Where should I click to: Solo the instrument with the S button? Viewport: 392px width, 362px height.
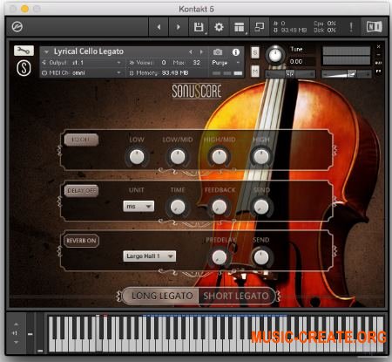click(255, 52)
